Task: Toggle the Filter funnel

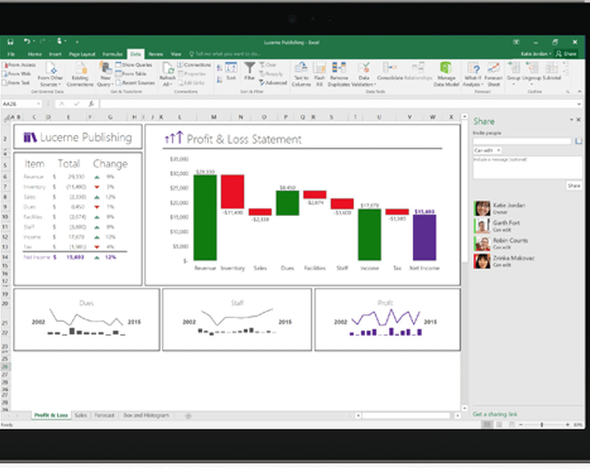Action: point(250,72)
